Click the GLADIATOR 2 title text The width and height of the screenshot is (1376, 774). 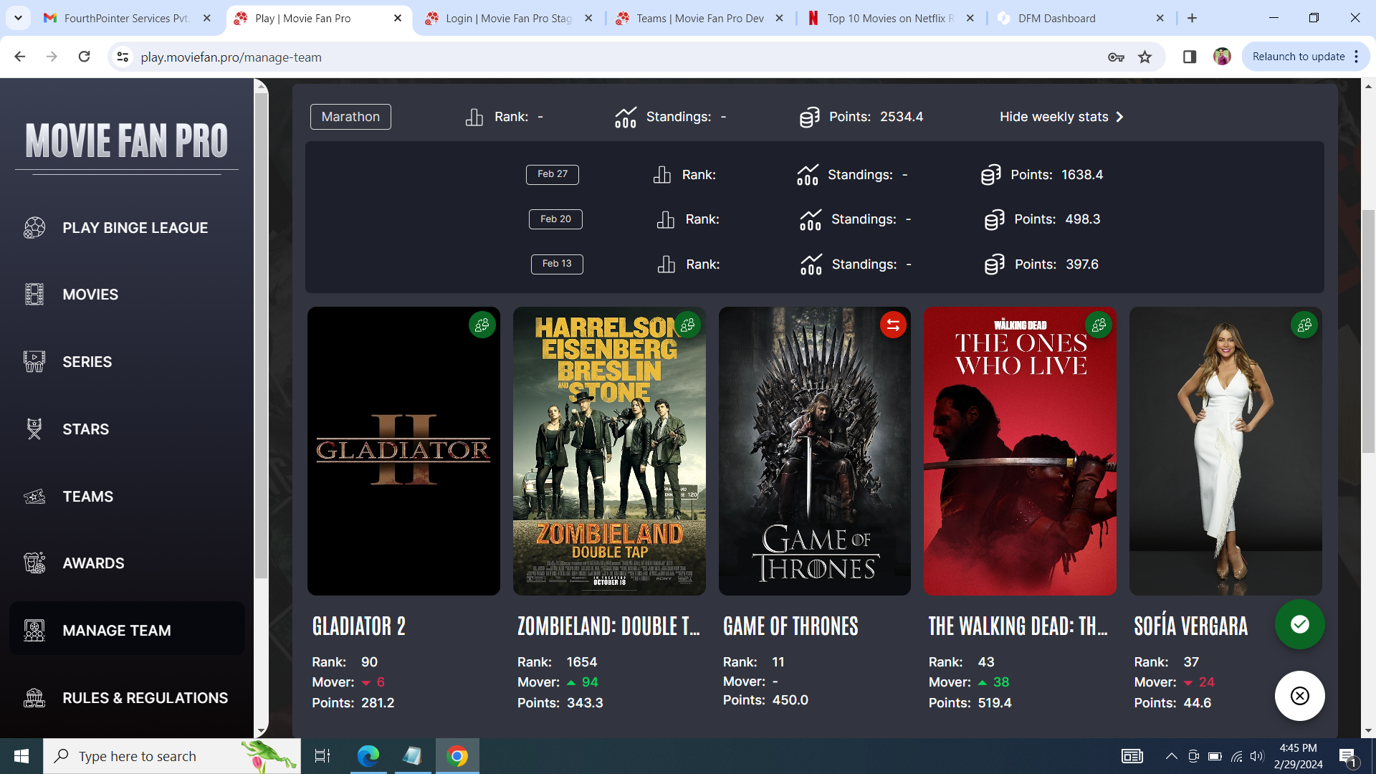[359, 626]
